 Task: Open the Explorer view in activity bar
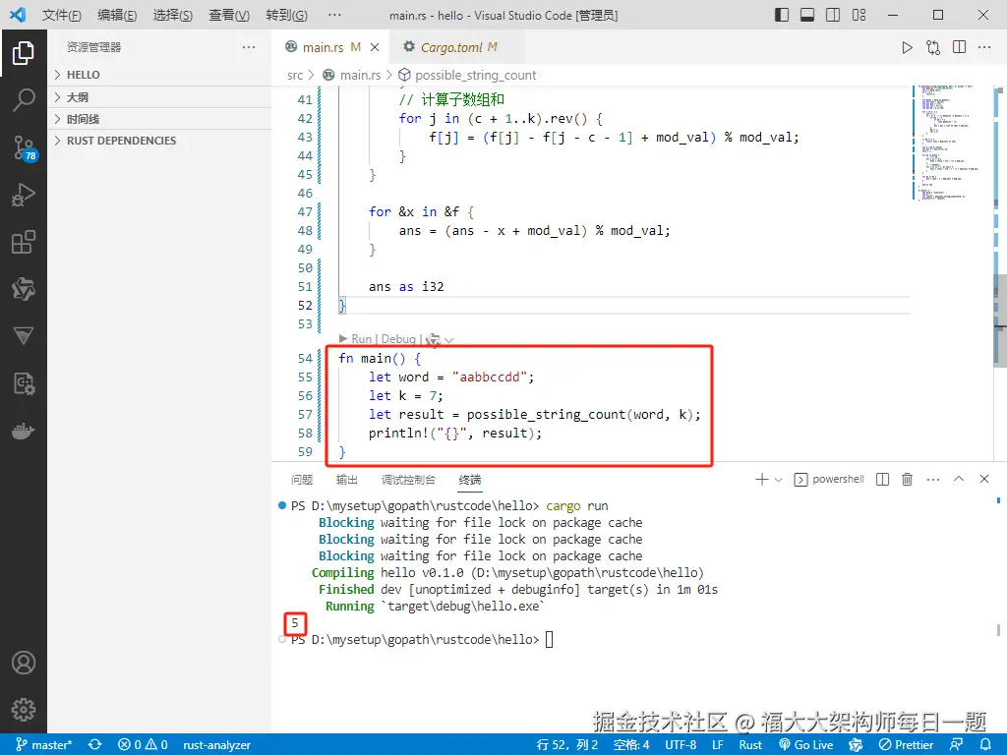[24, 53]
